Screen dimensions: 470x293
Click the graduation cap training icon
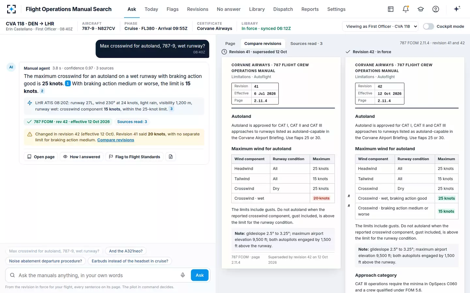[x=421, y=9]
